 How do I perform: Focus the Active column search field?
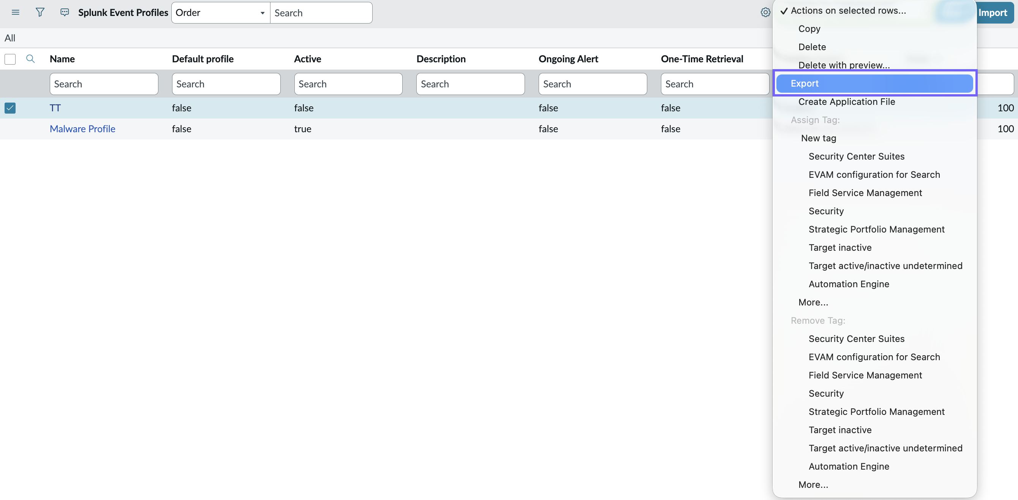(x=348, y=84)
